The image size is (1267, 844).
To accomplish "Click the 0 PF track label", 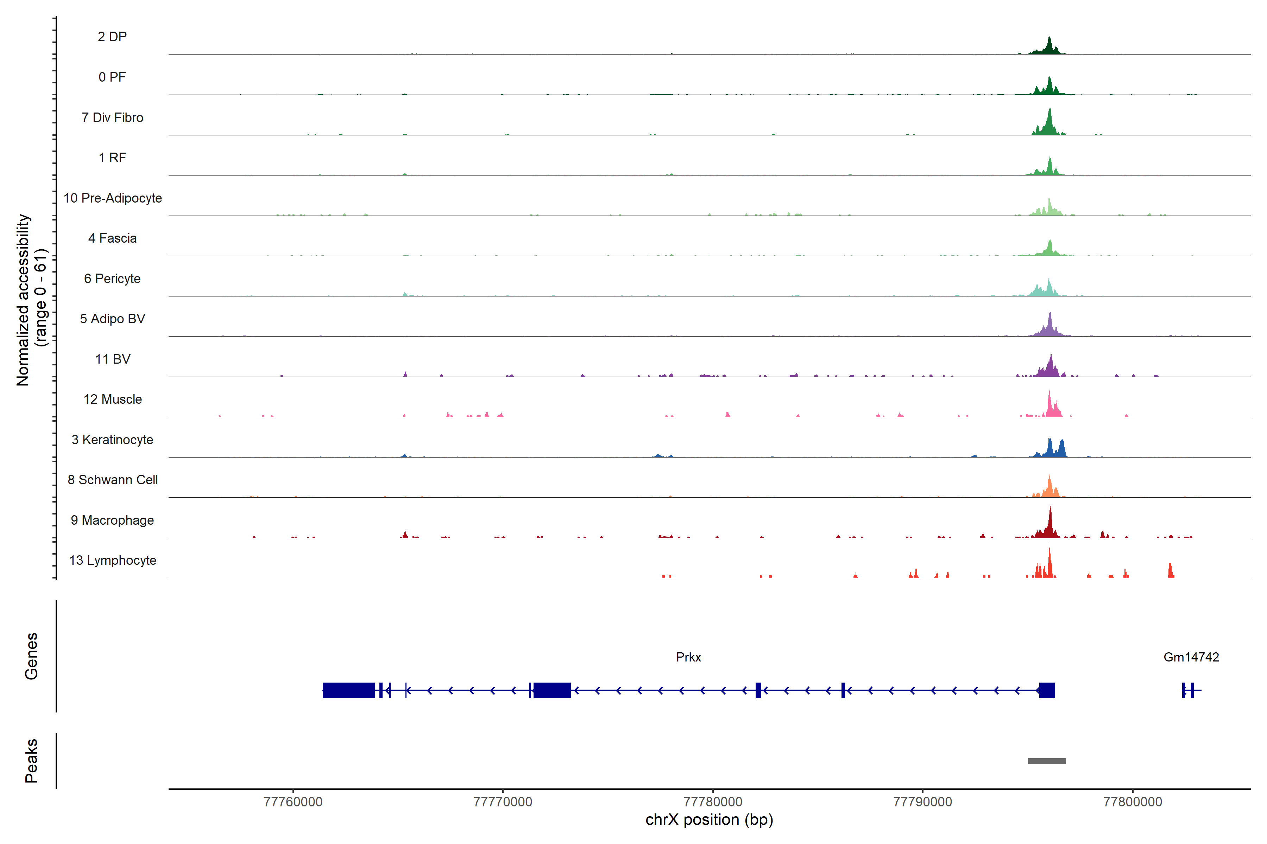I will [112, 77].
